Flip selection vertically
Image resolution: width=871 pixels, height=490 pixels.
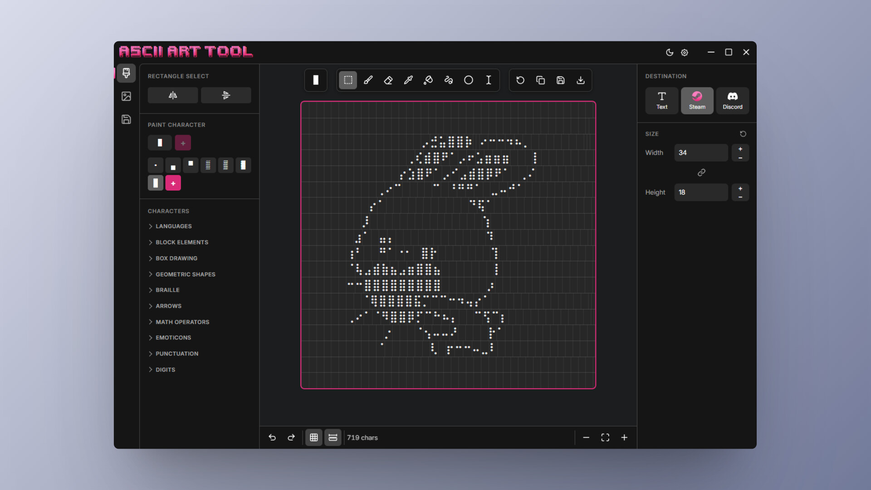tap(226, 95)
